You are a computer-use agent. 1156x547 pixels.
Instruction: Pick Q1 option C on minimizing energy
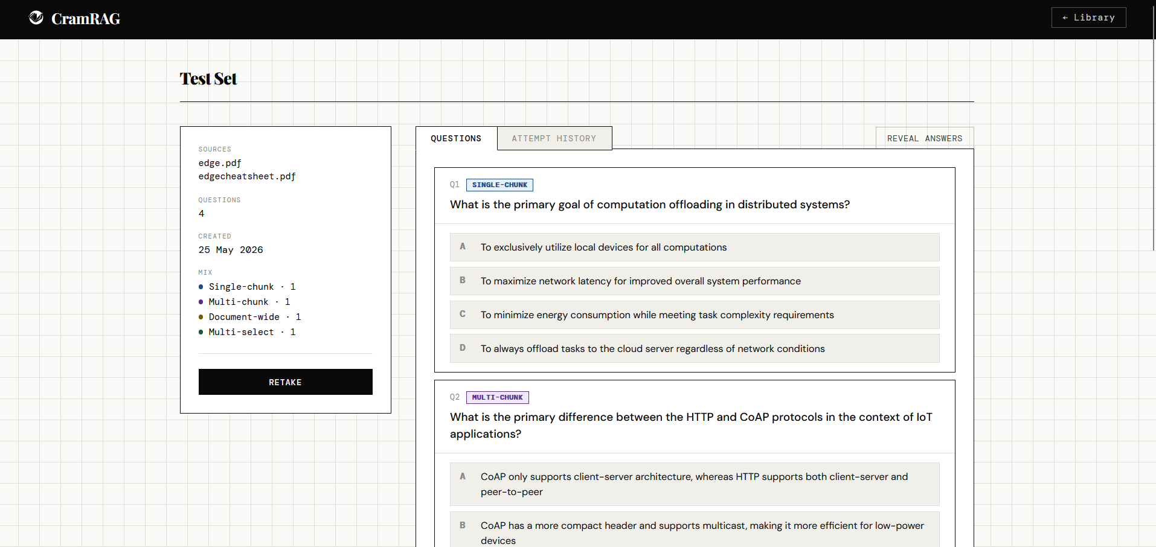(695, 315)
